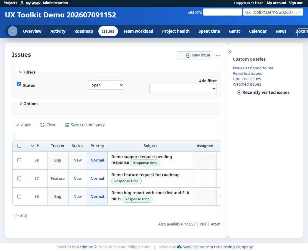
Task: Click Response time badge on issue 37
Action: [127, 181]
